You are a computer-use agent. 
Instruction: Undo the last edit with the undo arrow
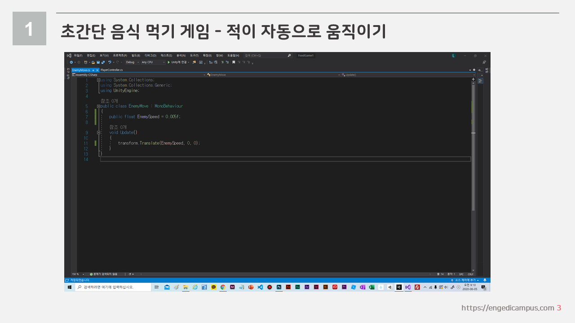pos(110,62)
